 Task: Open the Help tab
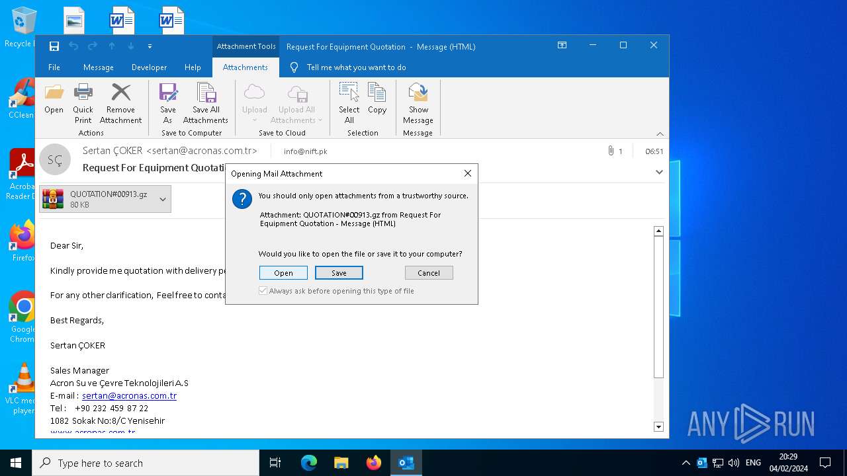[x=193, y=67]
